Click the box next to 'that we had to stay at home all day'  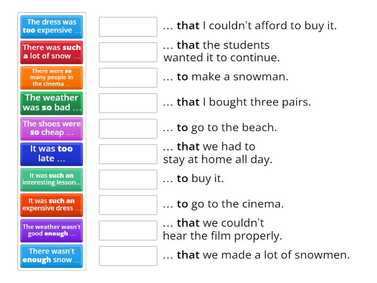click(128, 154)
